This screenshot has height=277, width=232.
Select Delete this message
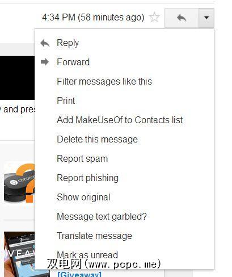pyautogui.click(x=97, y=139)
